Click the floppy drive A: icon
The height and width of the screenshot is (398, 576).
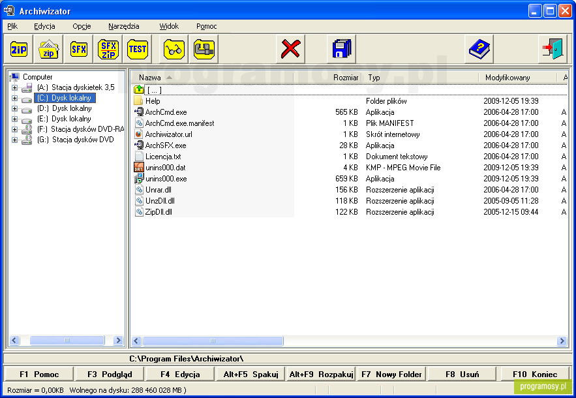(x=27, y=87)
